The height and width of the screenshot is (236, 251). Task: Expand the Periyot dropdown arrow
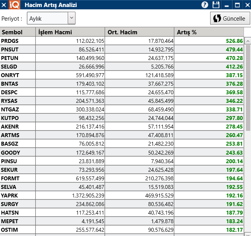72,18
